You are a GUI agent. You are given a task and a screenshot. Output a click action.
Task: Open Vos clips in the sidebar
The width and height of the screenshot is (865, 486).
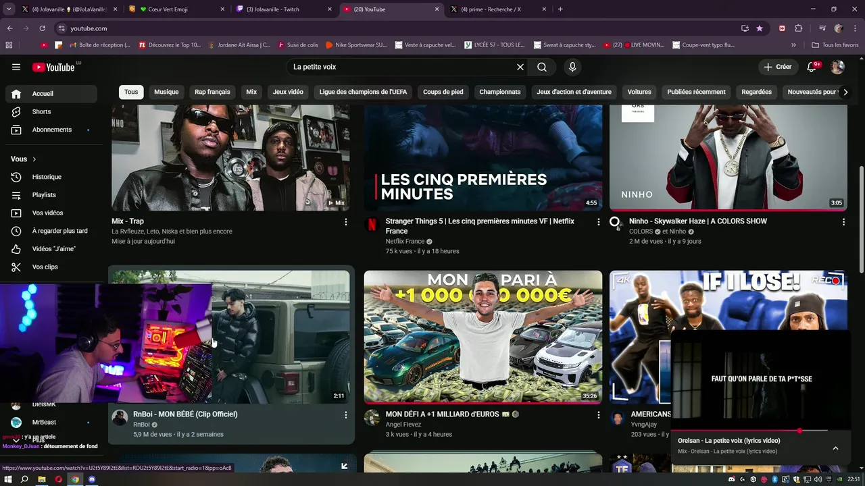51,267
